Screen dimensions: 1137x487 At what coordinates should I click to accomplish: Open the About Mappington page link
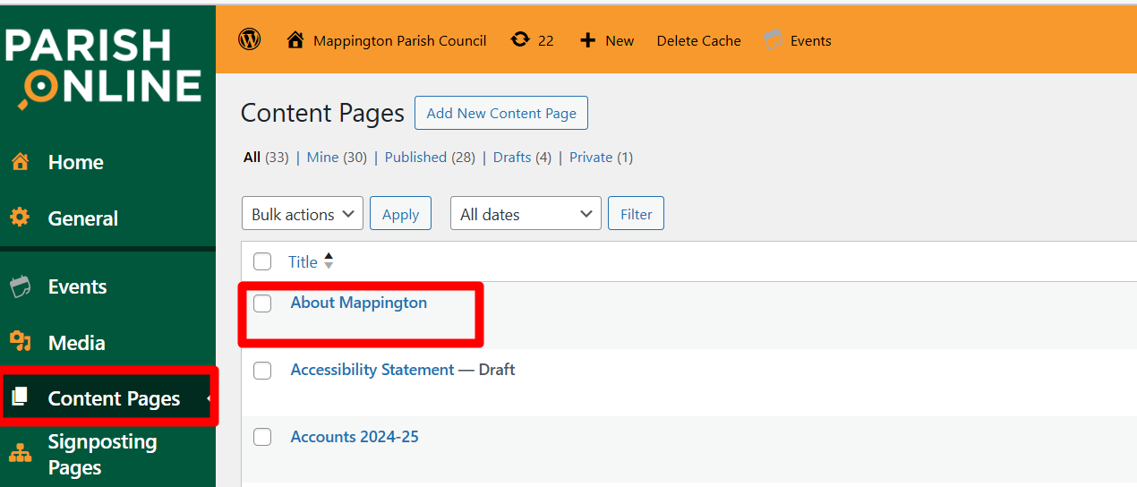pyautogui.click(x=358, y=303)
